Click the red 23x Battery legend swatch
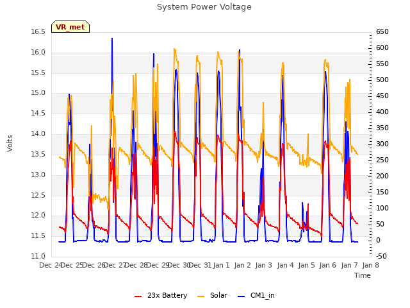Image resolution: width=410 pixels, height=308 pixels. (138, 296)
